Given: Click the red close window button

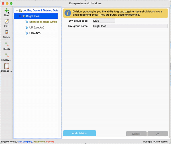Looking at the screenshot, I should tap(3, 3).
